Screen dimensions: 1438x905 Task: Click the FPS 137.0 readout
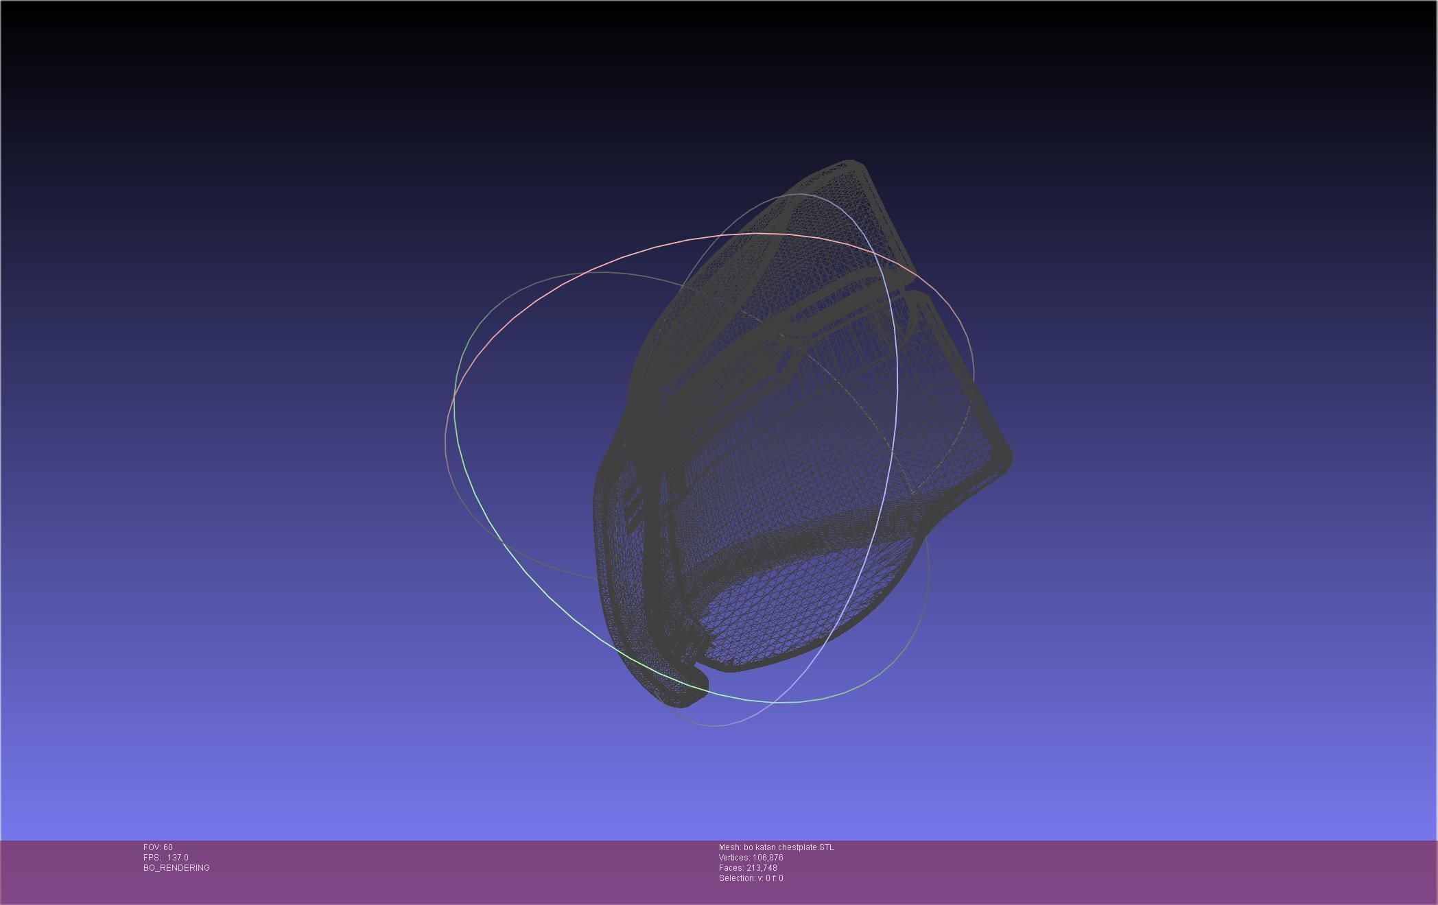pos(166,858)
